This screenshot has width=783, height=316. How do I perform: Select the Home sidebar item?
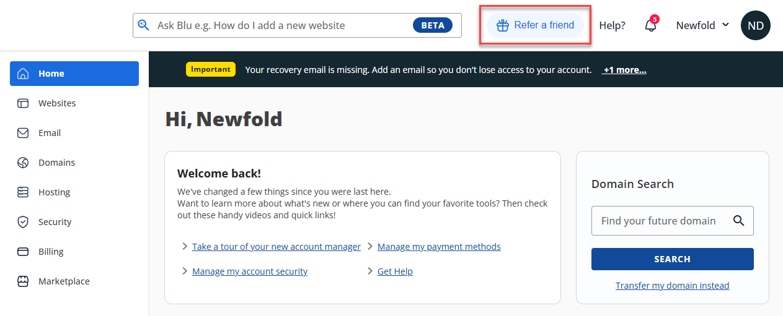coord(74,74)
